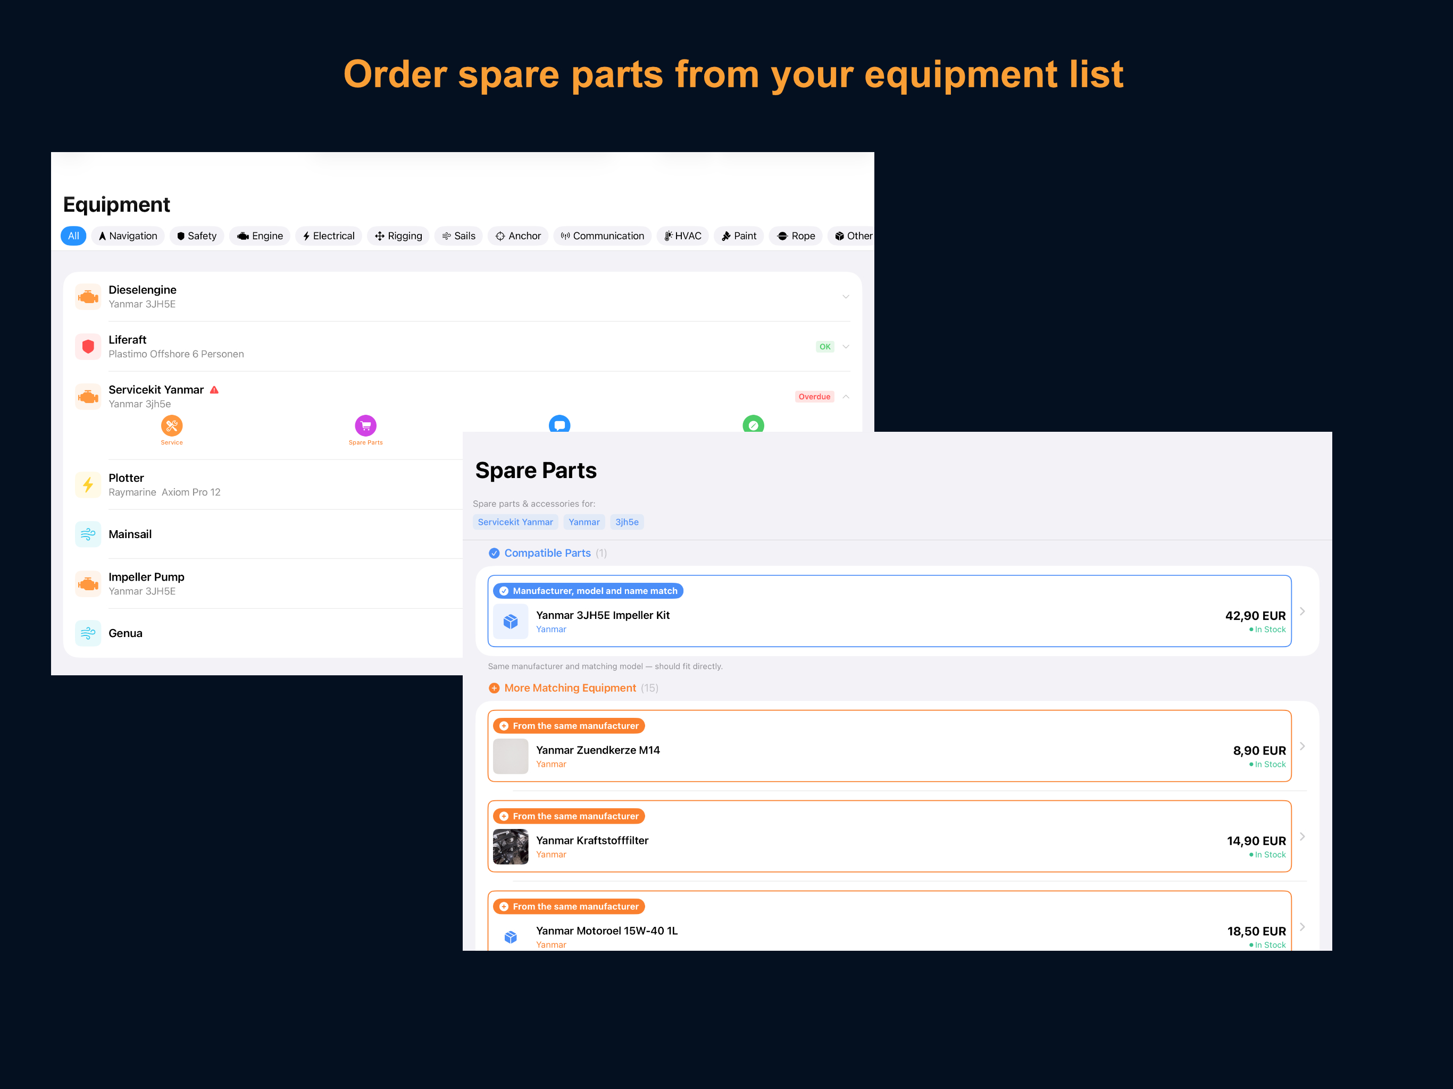Open the Genua equipment row

[x=269, y=633]
